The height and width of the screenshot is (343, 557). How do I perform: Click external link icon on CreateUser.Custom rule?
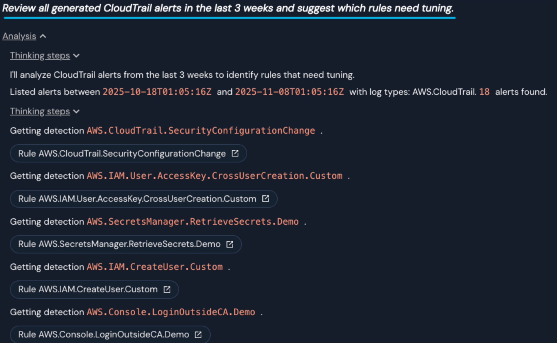pos(167,290)
